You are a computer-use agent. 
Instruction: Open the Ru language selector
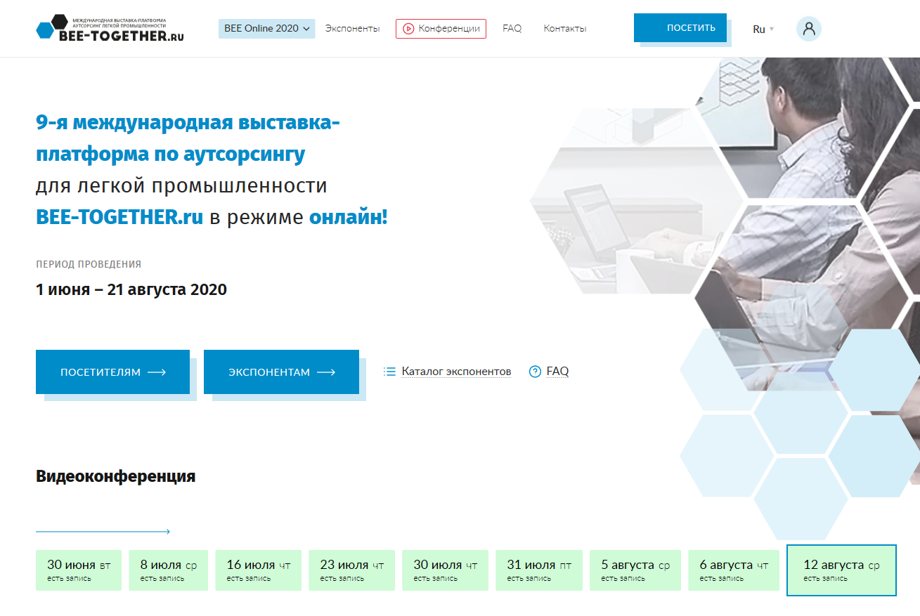763,30
